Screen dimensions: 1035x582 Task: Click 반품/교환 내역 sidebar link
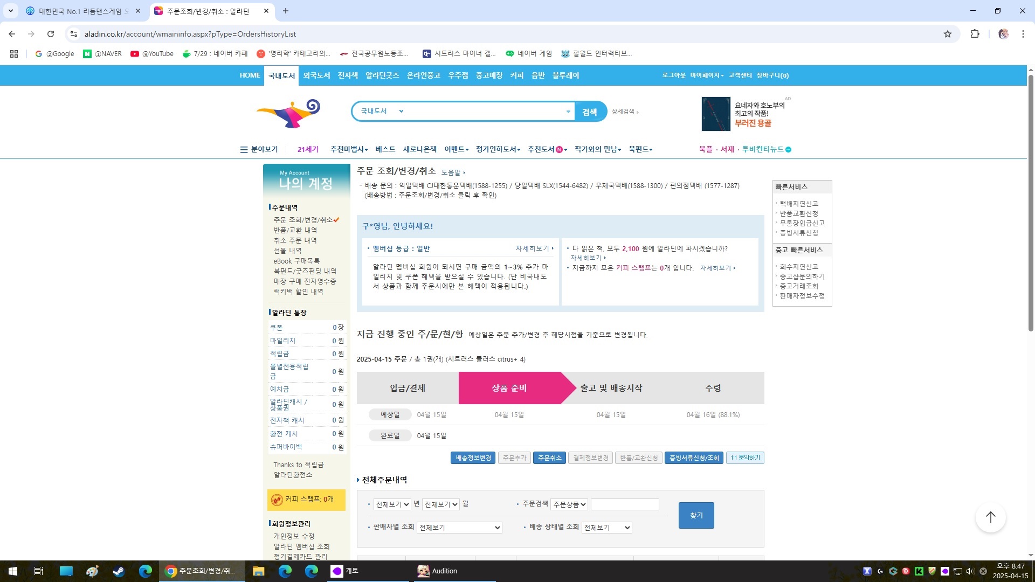(295, 230)
